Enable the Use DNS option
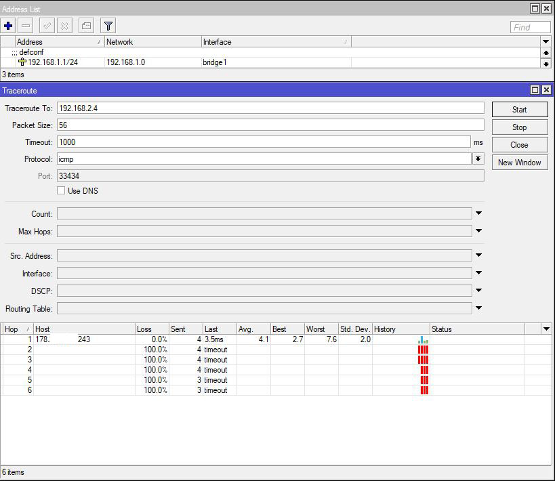The height and width of the screenshot is (481, 555). point(61,190)
